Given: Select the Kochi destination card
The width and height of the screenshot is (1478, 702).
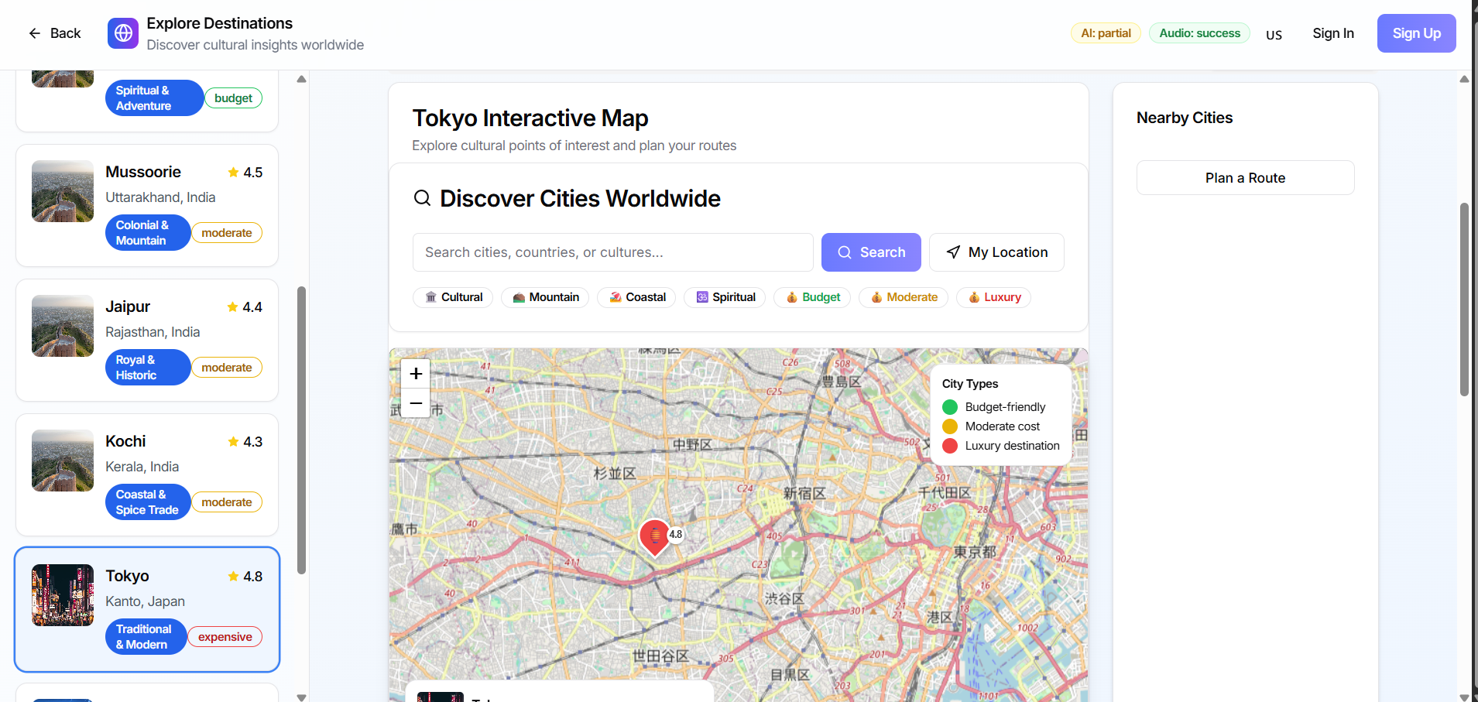Looking at the screenshot, I should pyautogui.click(x=147, y=474).
